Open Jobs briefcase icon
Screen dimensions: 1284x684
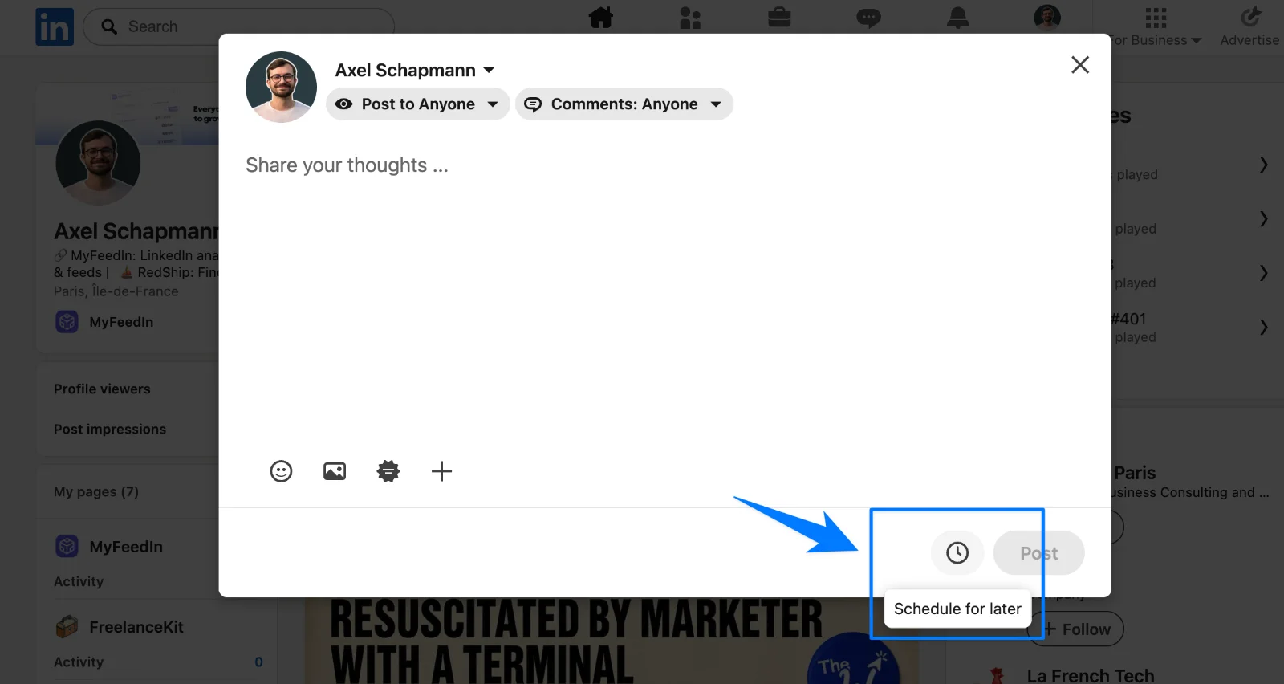tap(779, 17)
